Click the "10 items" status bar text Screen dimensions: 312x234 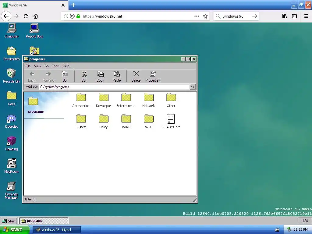coord(30,199)
